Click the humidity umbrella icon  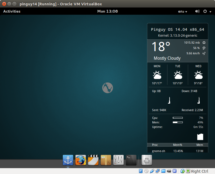204,48
